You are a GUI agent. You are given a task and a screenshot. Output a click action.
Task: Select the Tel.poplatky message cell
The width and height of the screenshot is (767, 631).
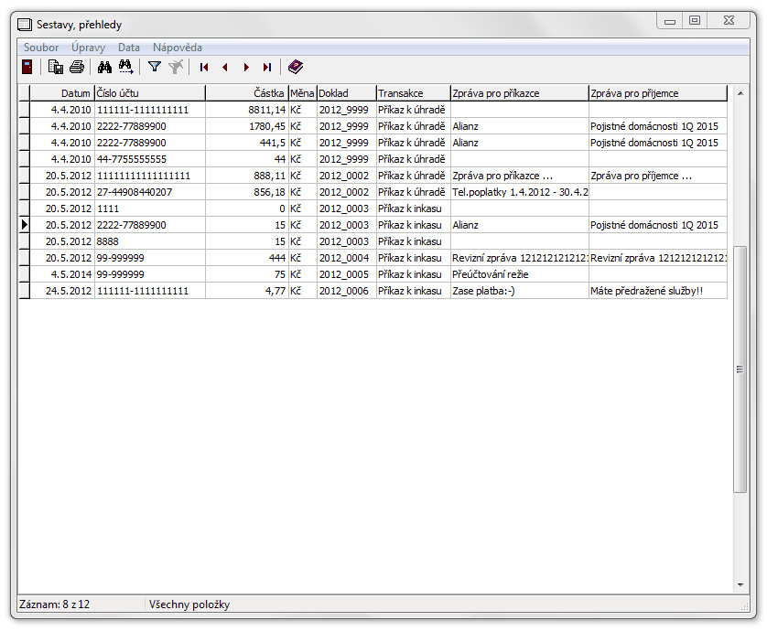520,192
